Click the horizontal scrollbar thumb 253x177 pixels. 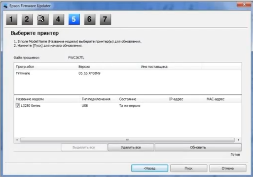pyautogui.click(x=127, y=140)
